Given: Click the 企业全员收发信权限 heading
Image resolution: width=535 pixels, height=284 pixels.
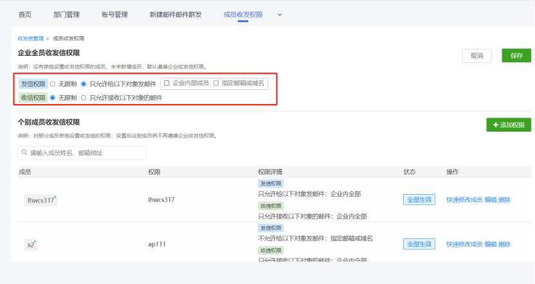Looking at the screenshot, I should point(49,53).
